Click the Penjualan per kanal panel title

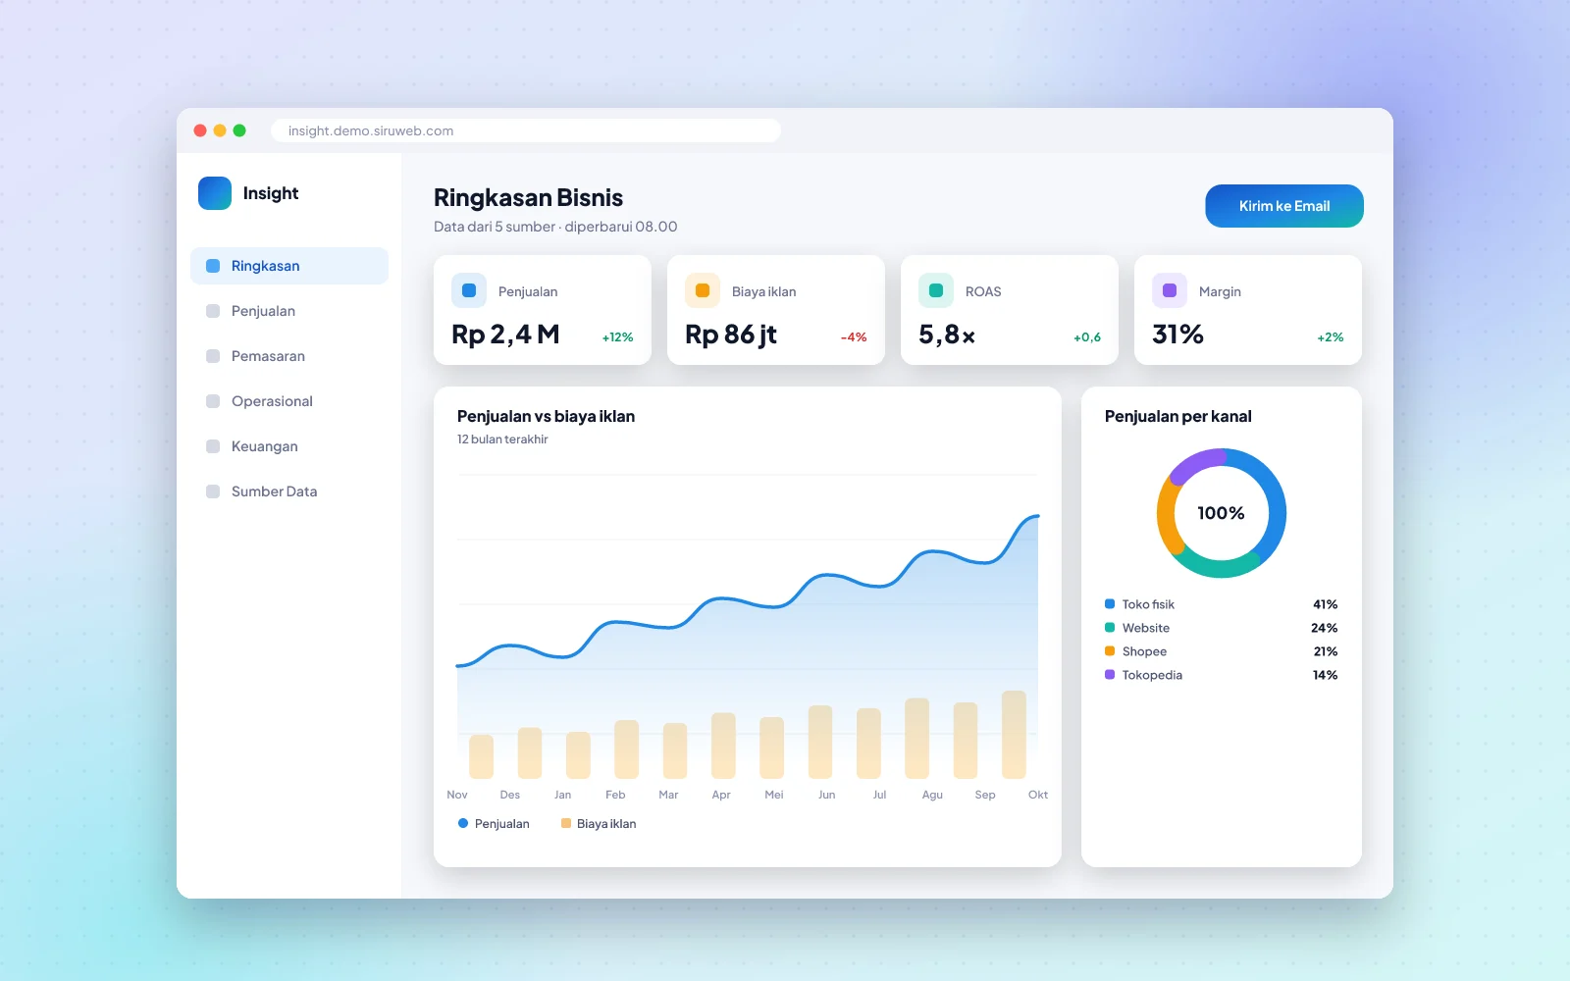coord(1178,416)
